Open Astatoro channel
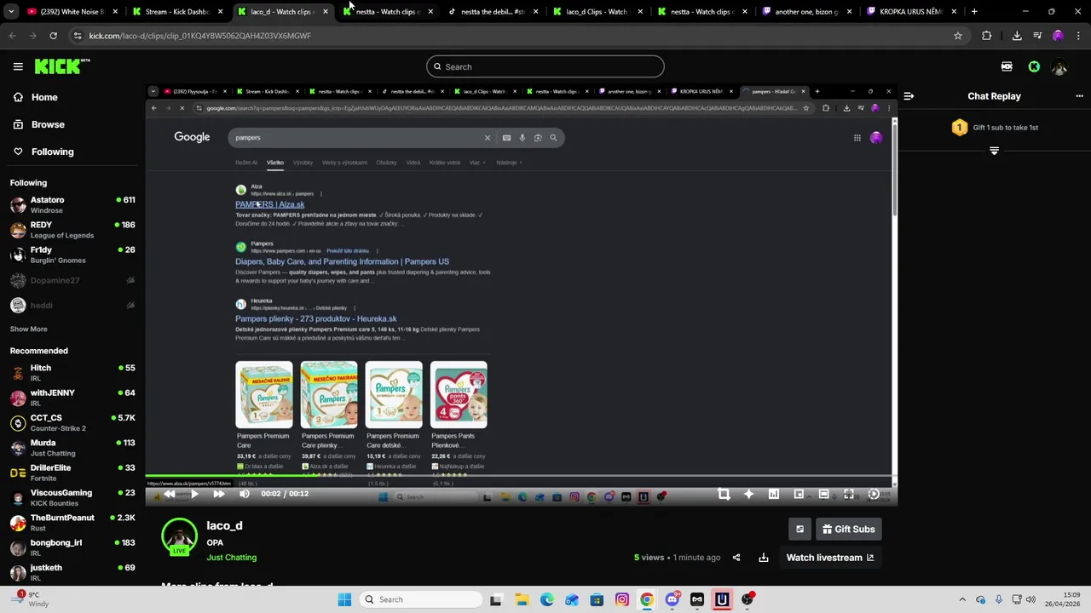Viewport: 1091px width, 613px height. coord(72,204)
